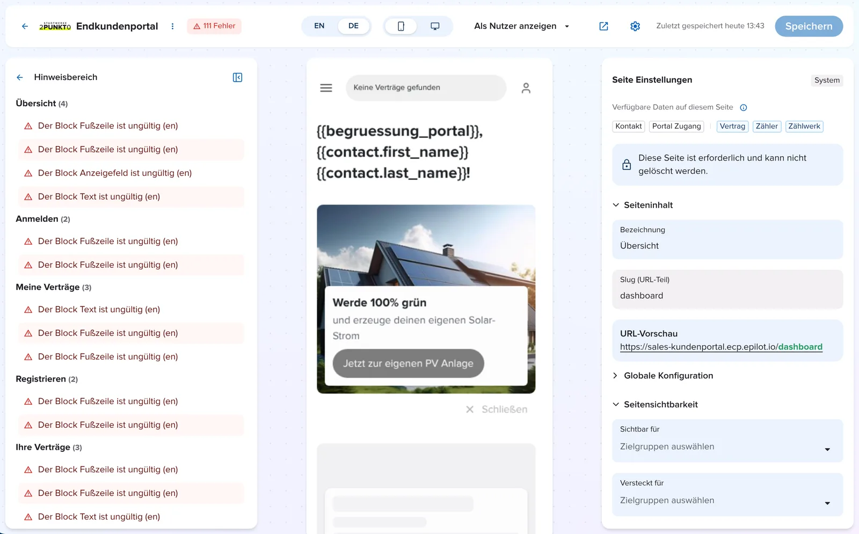Select the Zähler data tag
Image resolution: width=859 pixels, height=534 pixels.
[x=767, y=126]
